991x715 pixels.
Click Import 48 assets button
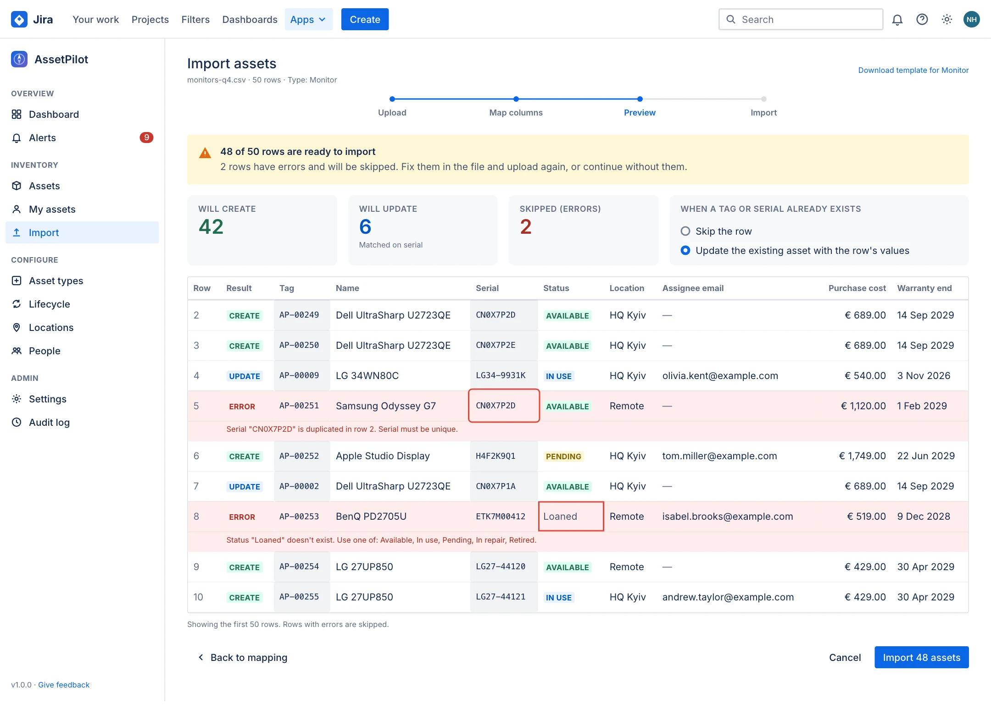click(x=921, y=657)
